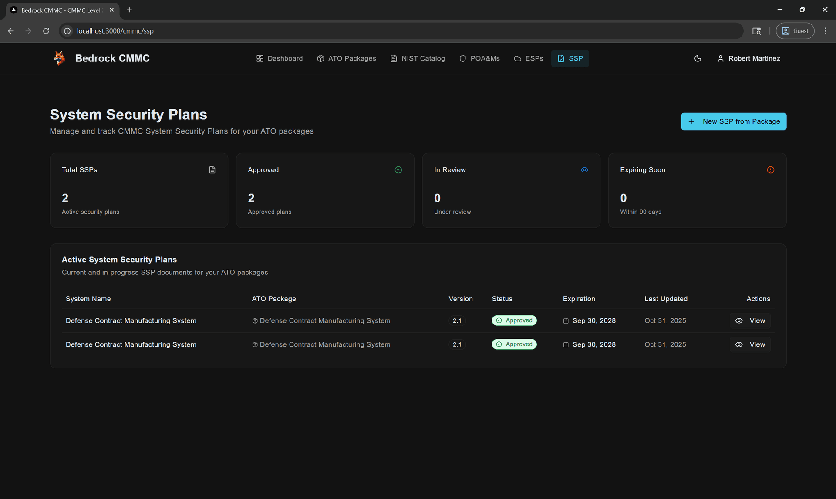Image resolution: width=836 pixels, height=499 pixels.
Task: Open the Chrome browser menu
Action: [x=826, y=31]
